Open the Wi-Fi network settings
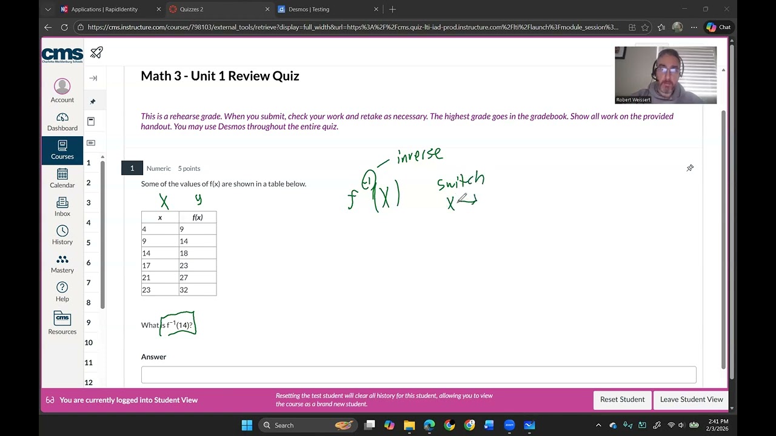This screenshot has height=436, width=776. (x=671, y=425)
